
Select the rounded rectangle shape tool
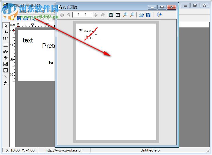point(6,70)
